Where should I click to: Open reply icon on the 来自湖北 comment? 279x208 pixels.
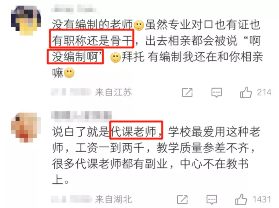[212, 200]
